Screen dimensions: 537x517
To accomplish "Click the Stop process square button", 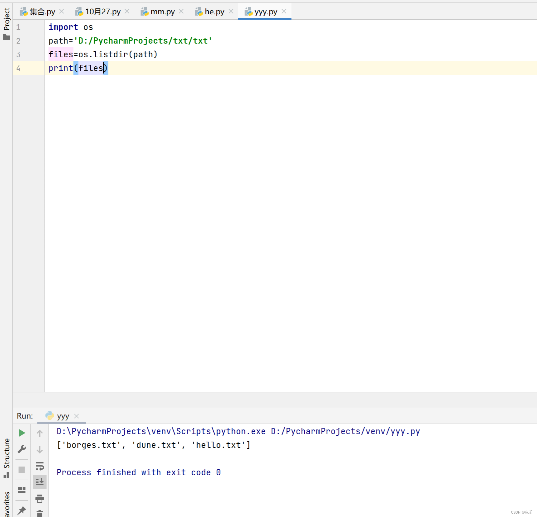I will 21,470.
